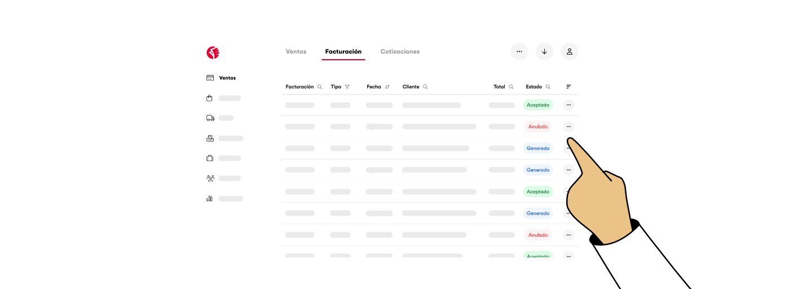The width and height of the screenshot is (785, 289).
Task: Open the briefcase sidebar section
Action: click(x=210, y=158)
